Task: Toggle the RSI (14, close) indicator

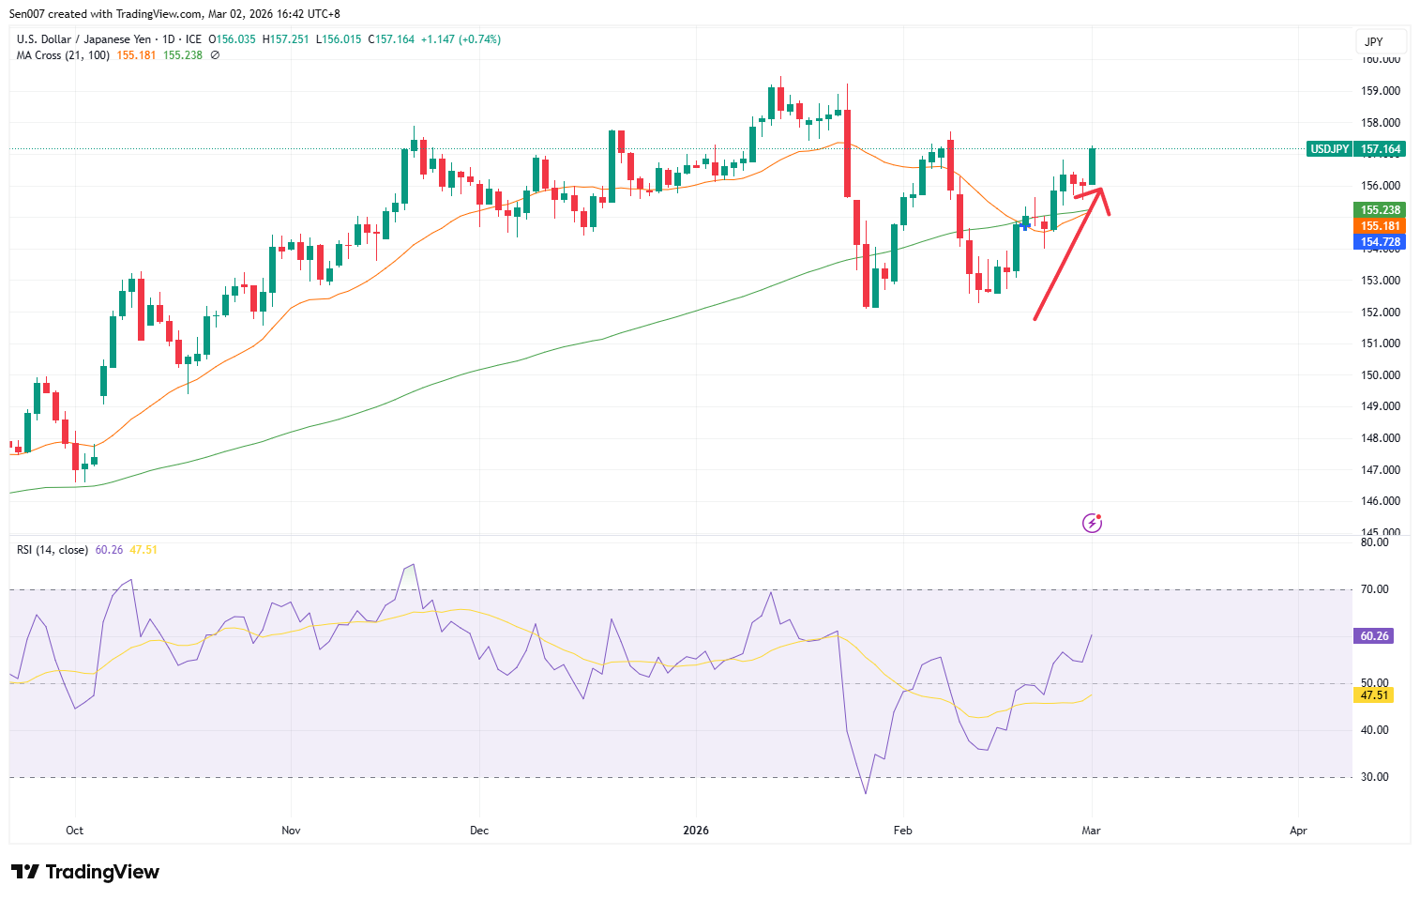Action: [x=50, y=549]
